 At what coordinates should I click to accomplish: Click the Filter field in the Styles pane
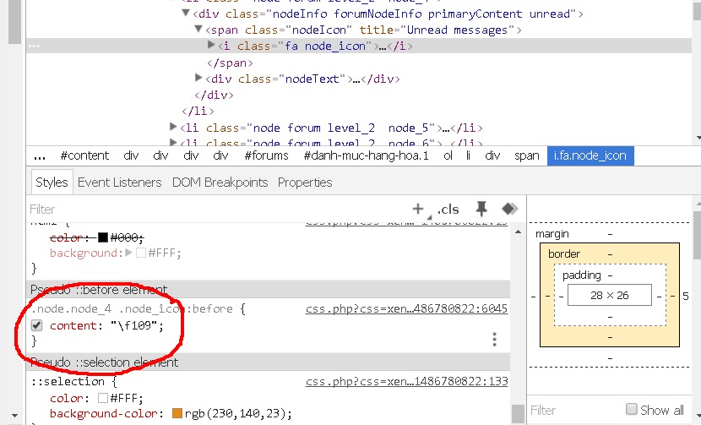[x=211, y=209]
